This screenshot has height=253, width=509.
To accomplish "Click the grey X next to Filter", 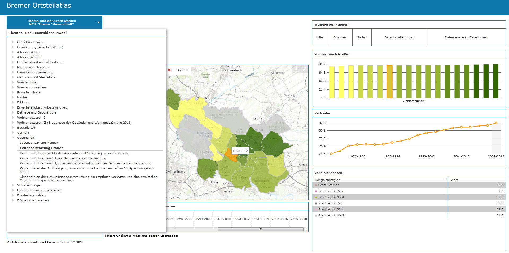I will point(187,70).
